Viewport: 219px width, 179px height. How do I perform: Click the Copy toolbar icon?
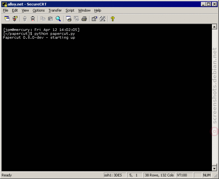tap(43, 19)
